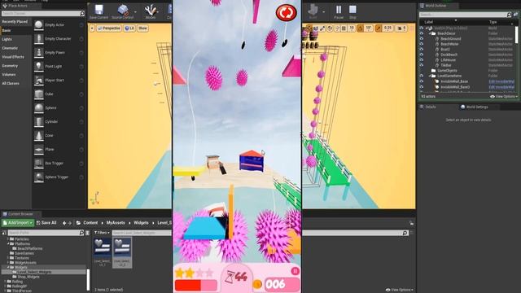Image resolution: width=521 pixels, height=293 pixels.
Task: Click the coordinate system viewport icon
Action: pyautogui.click(x=330, y=28)
